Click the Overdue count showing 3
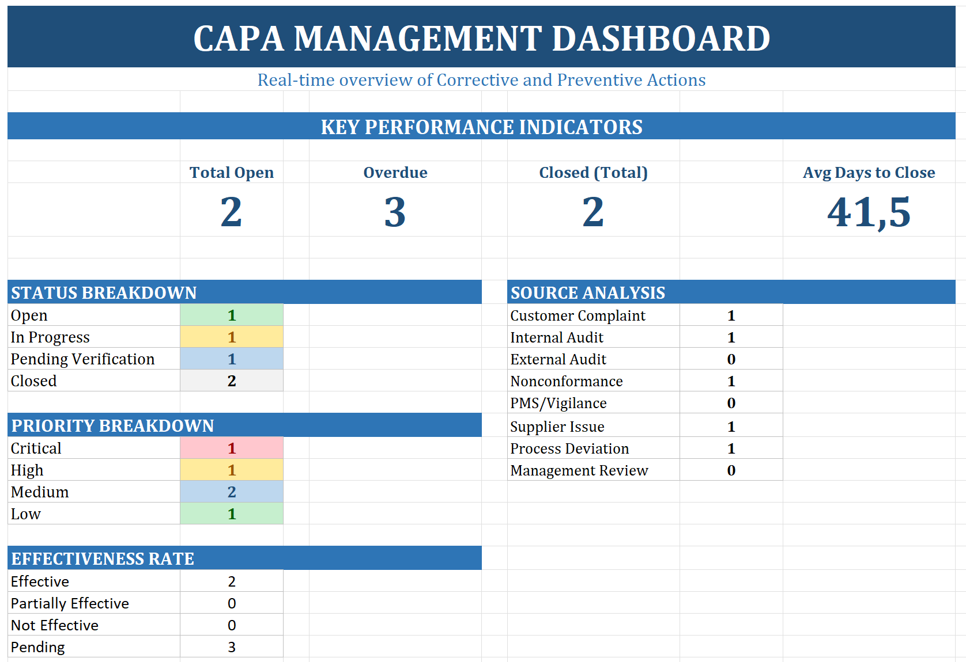 tap(395, 213)
